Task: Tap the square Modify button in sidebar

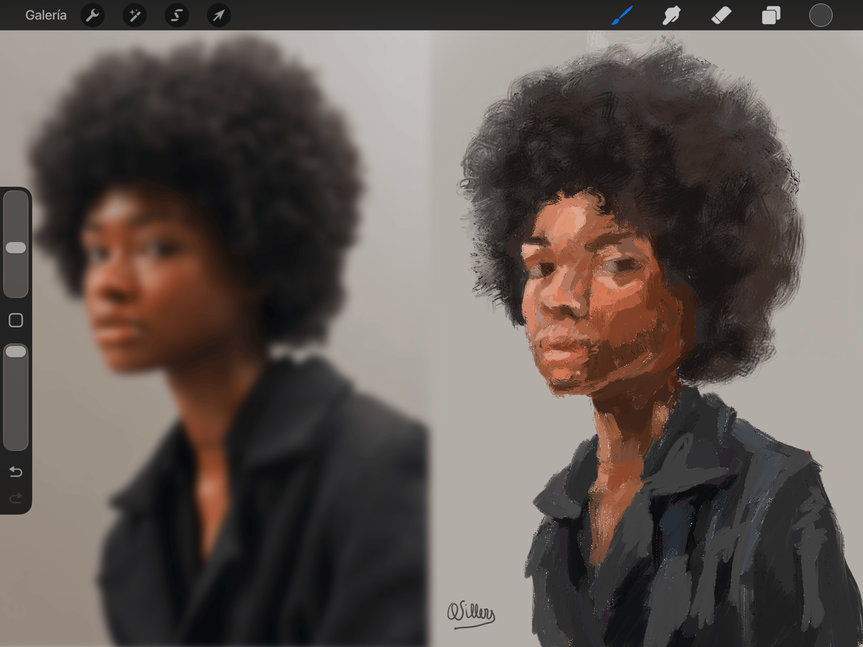Action: point(16,320)
